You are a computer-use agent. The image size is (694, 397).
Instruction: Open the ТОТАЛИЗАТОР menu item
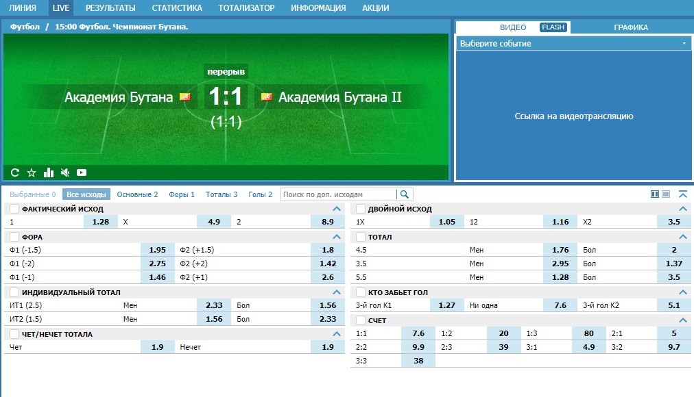click(246, 8)
